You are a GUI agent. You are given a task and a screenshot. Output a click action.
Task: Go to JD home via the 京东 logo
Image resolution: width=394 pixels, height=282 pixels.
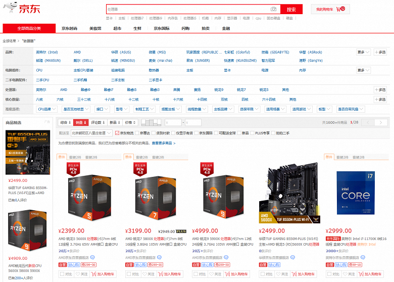(22, 8)
